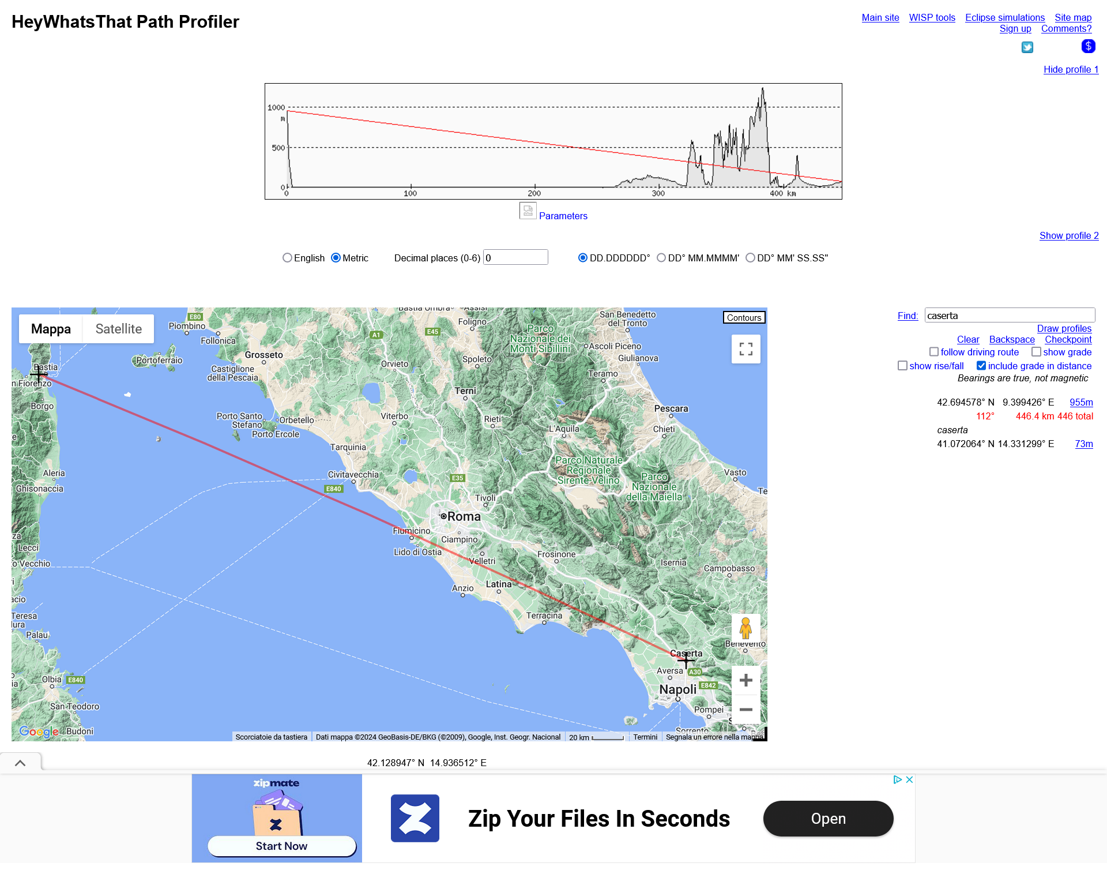Zoom out on the map
Screen dimensions: 1107x874
tap(746, 710)
